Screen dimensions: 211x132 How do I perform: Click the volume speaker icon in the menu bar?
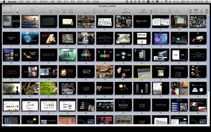[x=170, y=2]
